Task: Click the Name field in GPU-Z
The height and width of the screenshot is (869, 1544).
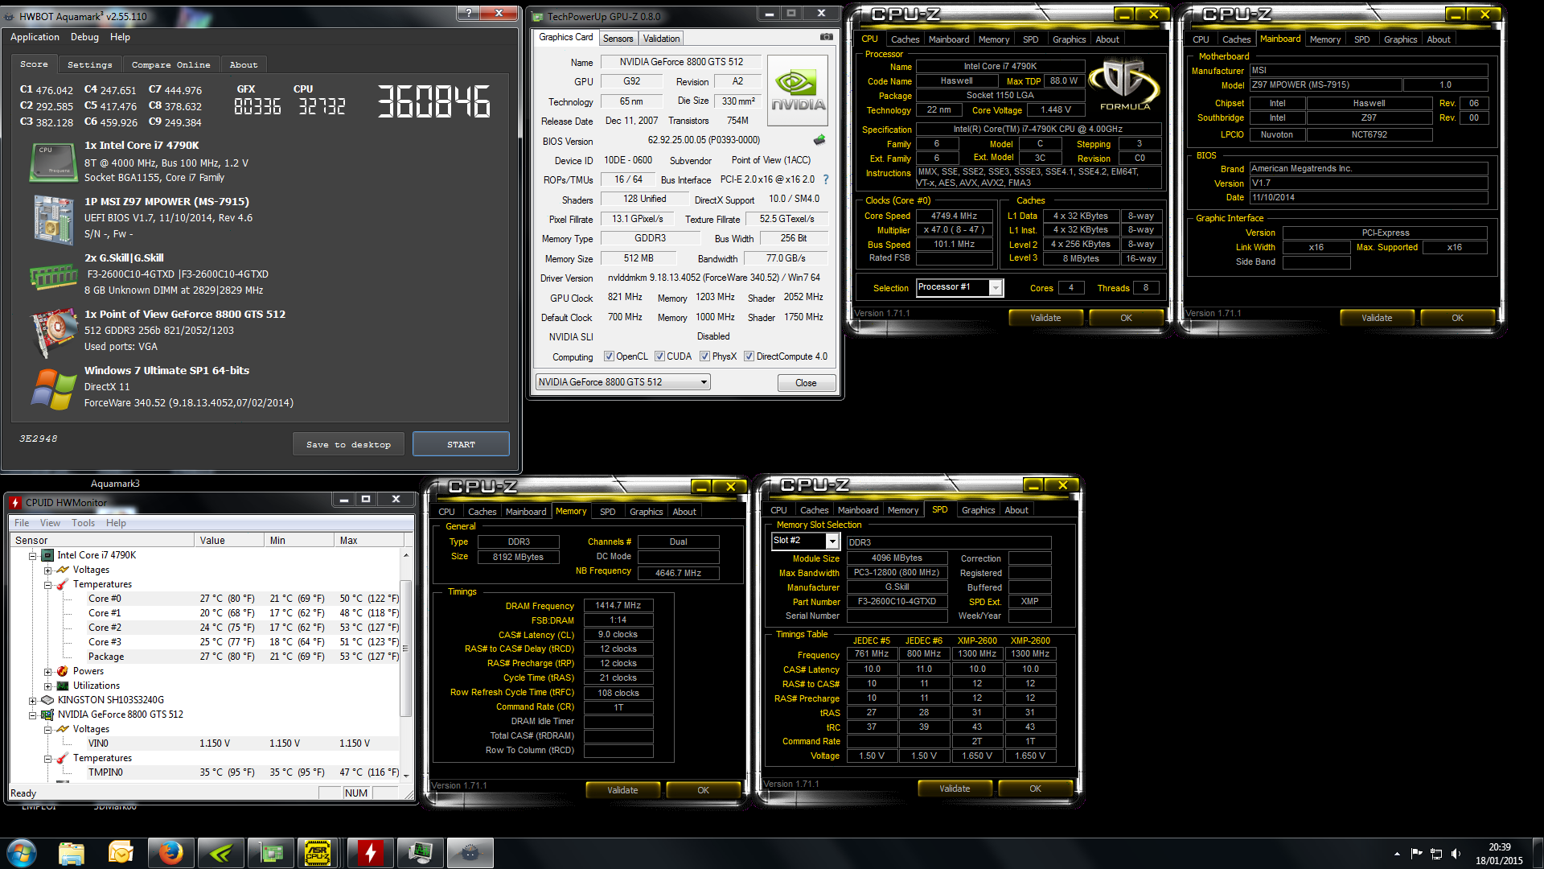Action: coord(681,62)
